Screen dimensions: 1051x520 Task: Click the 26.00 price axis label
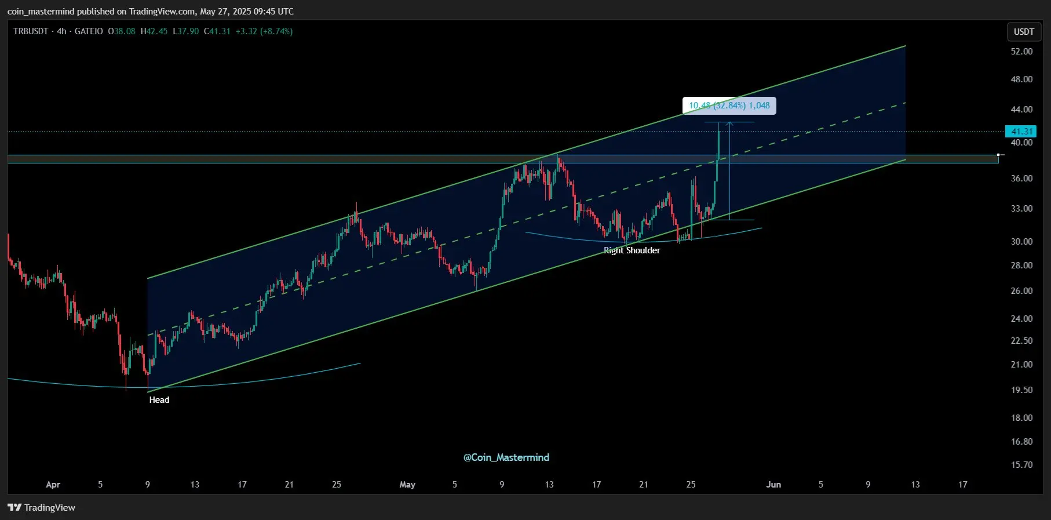coord(1021,291)
